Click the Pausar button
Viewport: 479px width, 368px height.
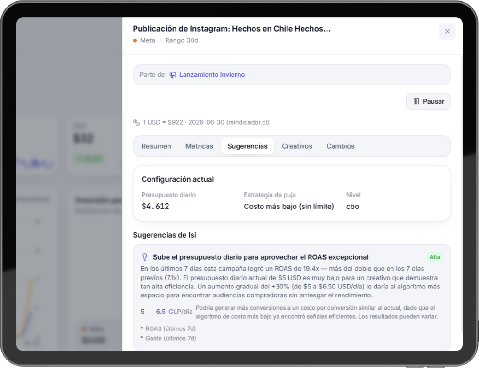point(428,102)
